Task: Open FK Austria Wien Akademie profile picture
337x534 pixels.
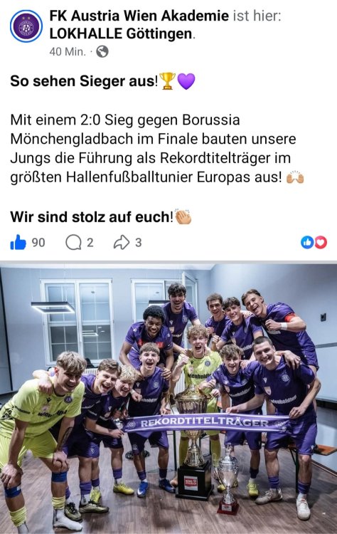Action: pos(26,26)
